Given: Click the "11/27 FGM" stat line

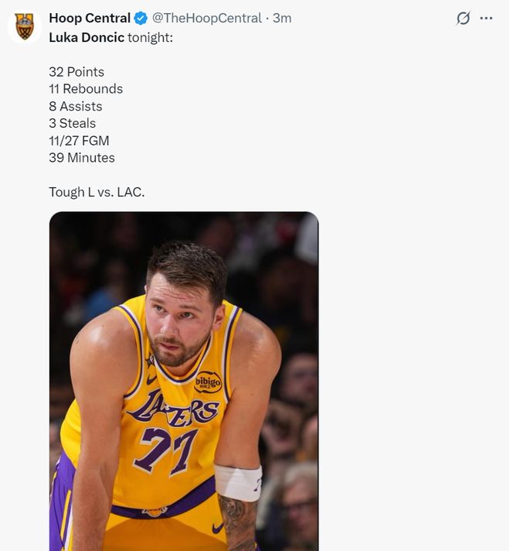Looking at the screenshot, I should click(x=79, y=140).
